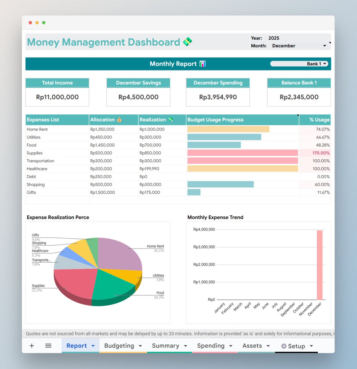Viewport: 357px width, 369px height.
Task: Click the Total Income summary card
Action: tap(57, 92)
